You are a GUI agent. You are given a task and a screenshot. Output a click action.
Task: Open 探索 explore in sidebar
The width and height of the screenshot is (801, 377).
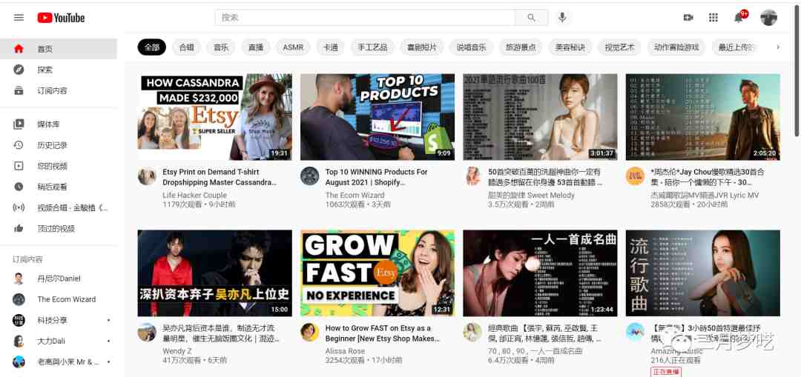click(x=59, y=70)
